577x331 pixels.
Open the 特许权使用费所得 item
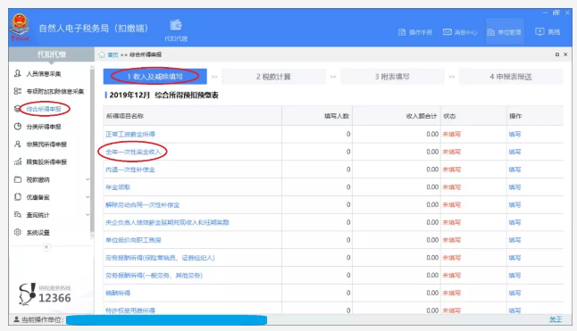point(130,310)
